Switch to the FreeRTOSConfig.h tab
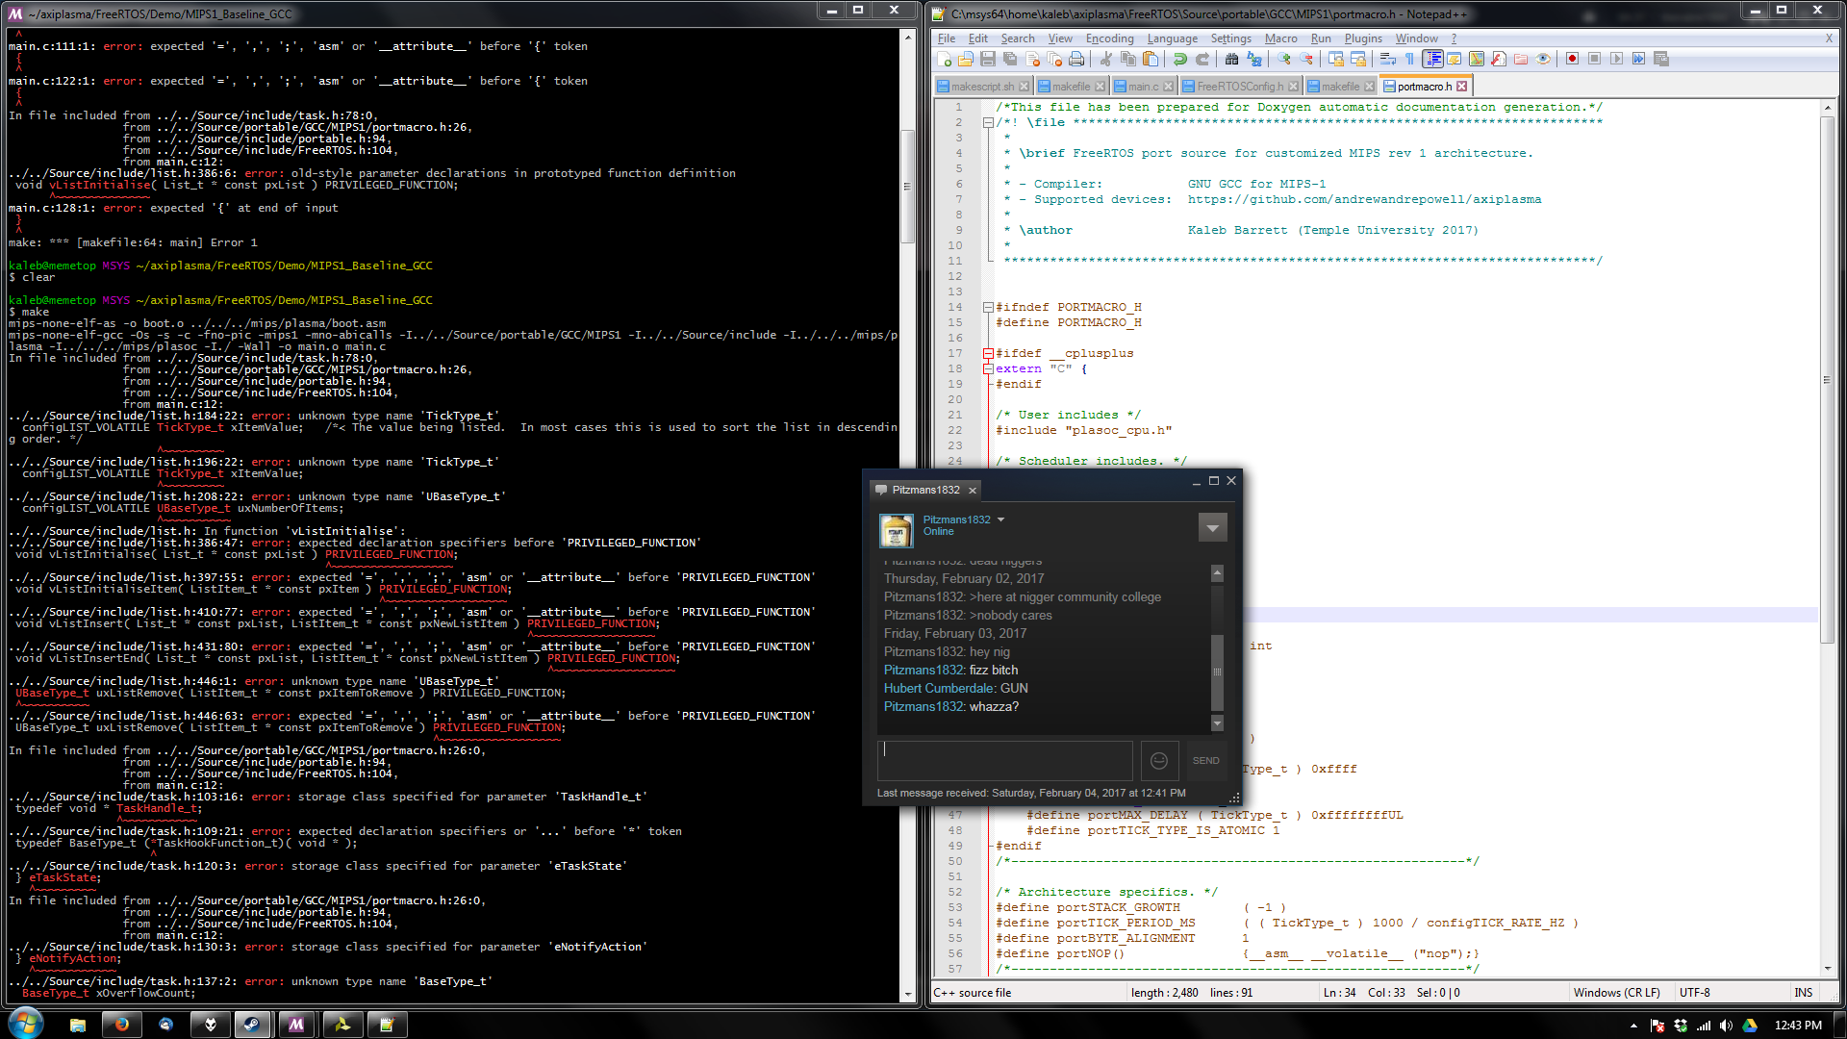This screenshot has height=1039, width=1847. (x=1240, y=87)
